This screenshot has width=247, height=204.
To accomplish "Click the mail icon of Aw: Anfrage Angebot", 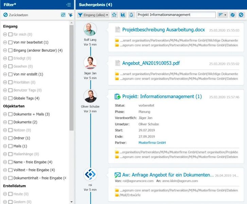I will coord(118,175).
